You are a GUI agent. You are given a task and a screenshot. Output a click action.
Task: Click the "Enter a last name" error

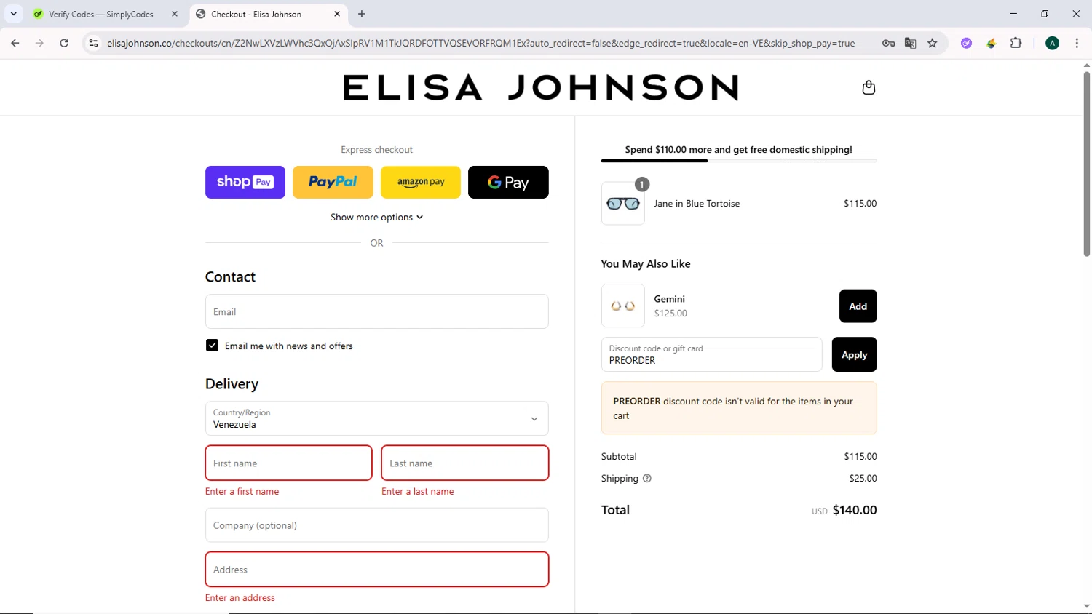(x=418, y=491)
